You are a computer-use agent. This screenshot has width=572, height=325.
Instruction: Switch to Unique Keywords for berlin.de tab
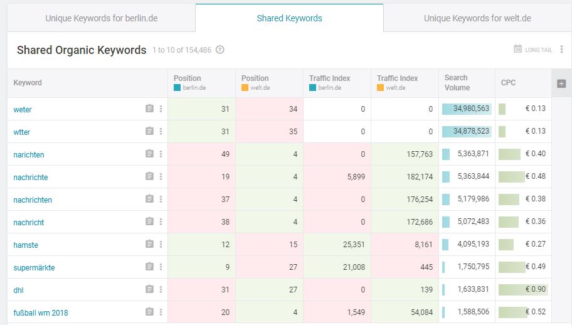pos(102,18)
